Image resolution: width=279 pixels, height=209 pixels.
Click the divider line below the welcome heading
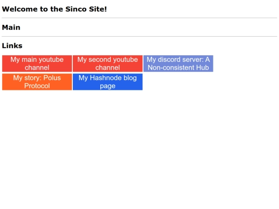(139, 18)
